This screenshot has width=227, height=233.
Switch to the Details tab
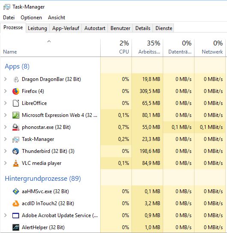(x=143, y=28)
